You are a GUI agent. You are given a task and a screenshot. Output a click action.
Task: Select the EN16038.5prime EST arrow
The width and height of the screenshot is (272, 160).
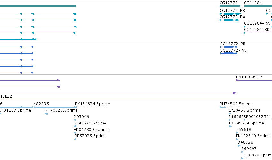click(242, 158)
